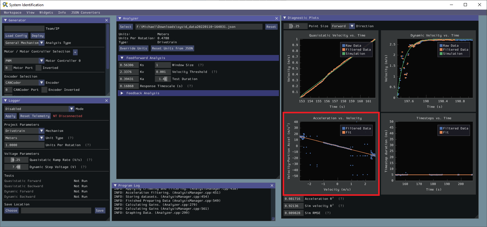This screenshot has width=487, height=227.
Task: Click the Ka value field
Action: tap(129, 79)
